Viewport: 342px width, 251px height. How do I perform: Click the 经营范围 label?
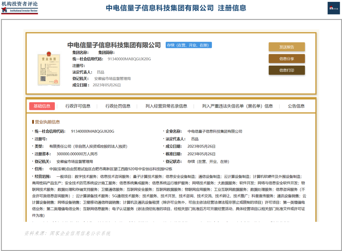(x=42, y=176)
